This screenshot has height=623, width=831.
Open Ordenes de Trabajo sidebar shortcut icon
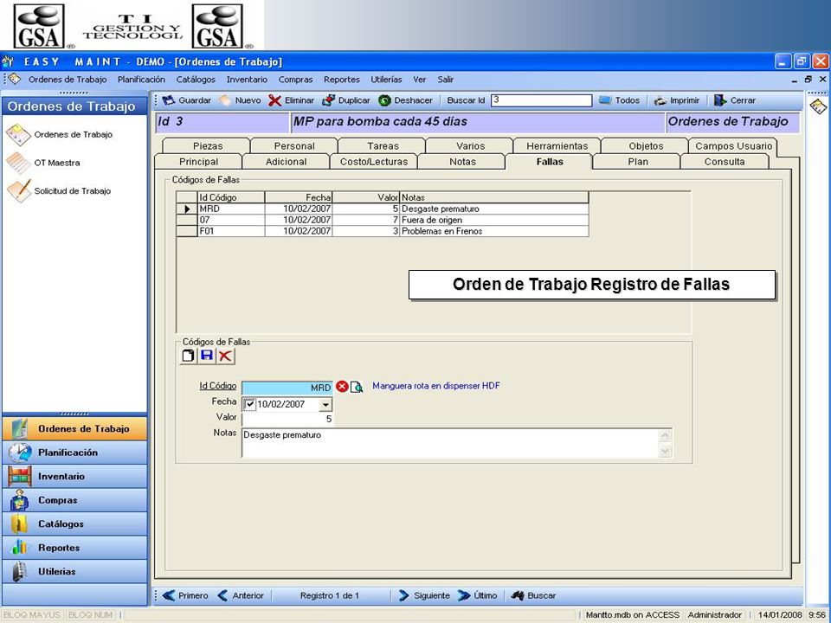pyautogui.click(x=18, y=135)
